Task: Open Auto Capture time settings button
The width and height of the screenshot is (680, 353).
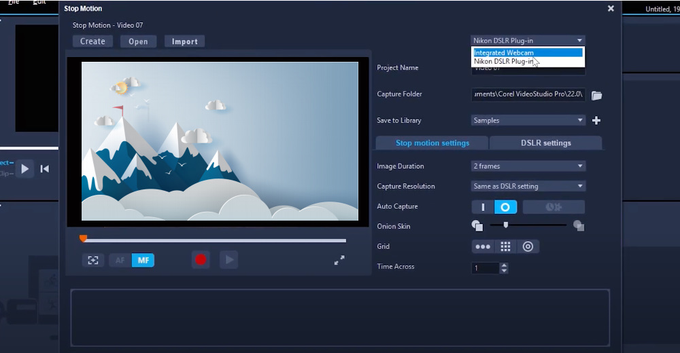Action: (554, 207)
